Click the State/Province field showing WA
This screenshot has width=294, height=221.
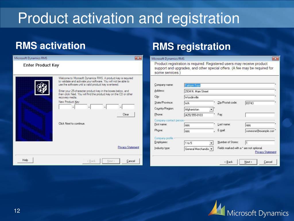point(199,103)
